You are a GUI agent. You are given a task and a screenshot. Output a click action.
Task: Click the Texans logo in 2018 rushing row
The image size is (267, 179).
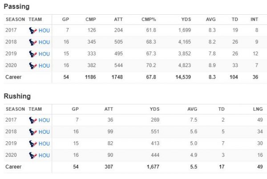click(x=32, y=132)
